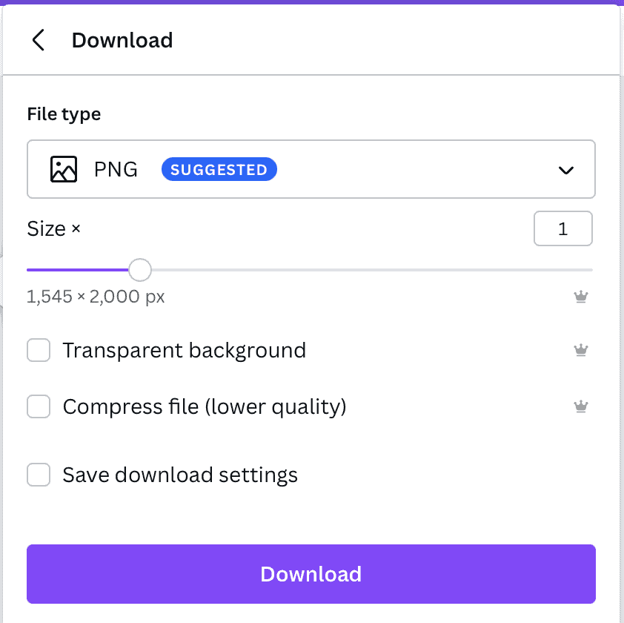Tick the Save download settings checkbox
Screen dimensions: 624x623
coord(39,475)
